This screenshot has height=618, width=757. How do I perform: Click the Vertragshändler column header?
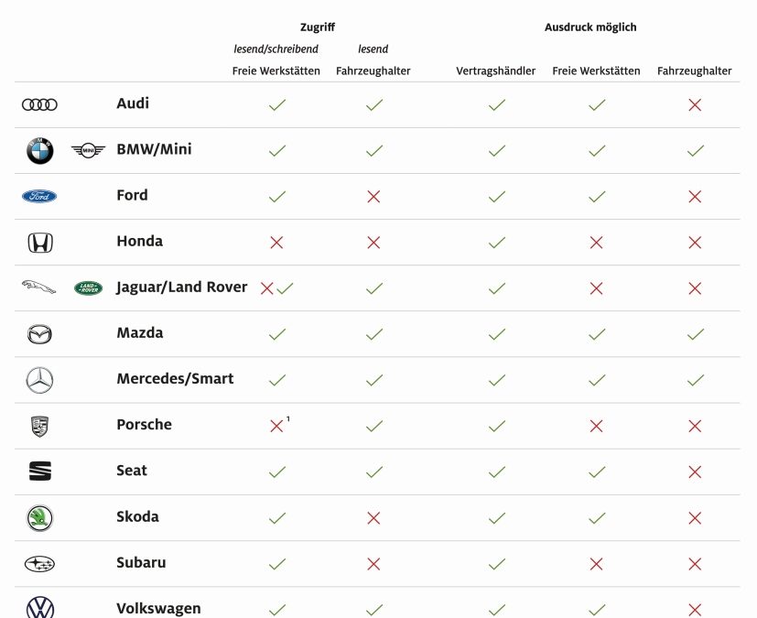[495, 71]
